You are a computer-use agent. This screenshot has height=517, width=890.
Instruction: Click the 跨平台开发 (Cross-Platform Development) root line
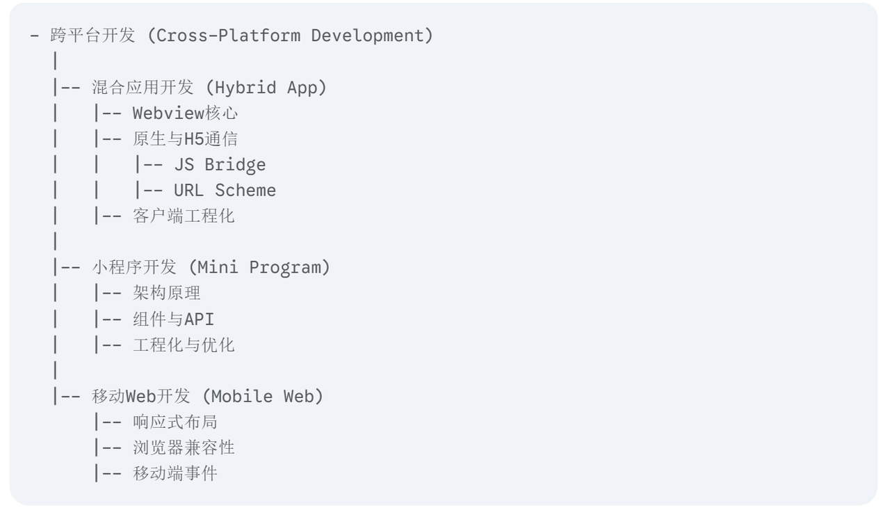[242, 36]
